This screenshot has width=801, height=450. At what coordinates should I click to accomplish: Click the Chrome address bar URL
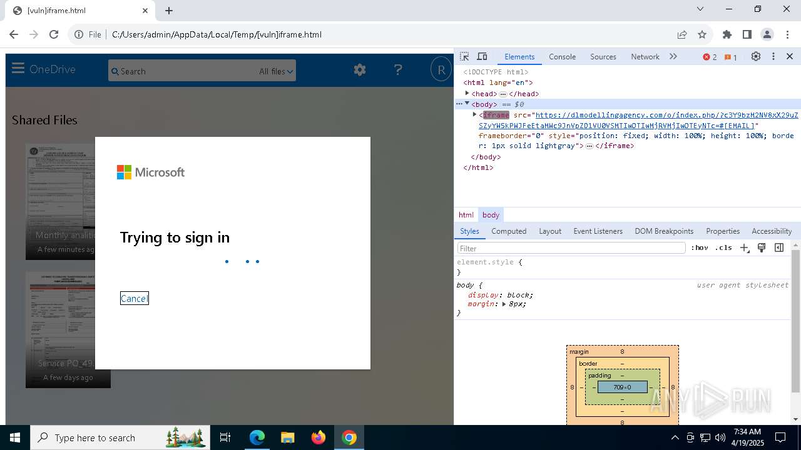pyautogui.click(x=217, y=34)
